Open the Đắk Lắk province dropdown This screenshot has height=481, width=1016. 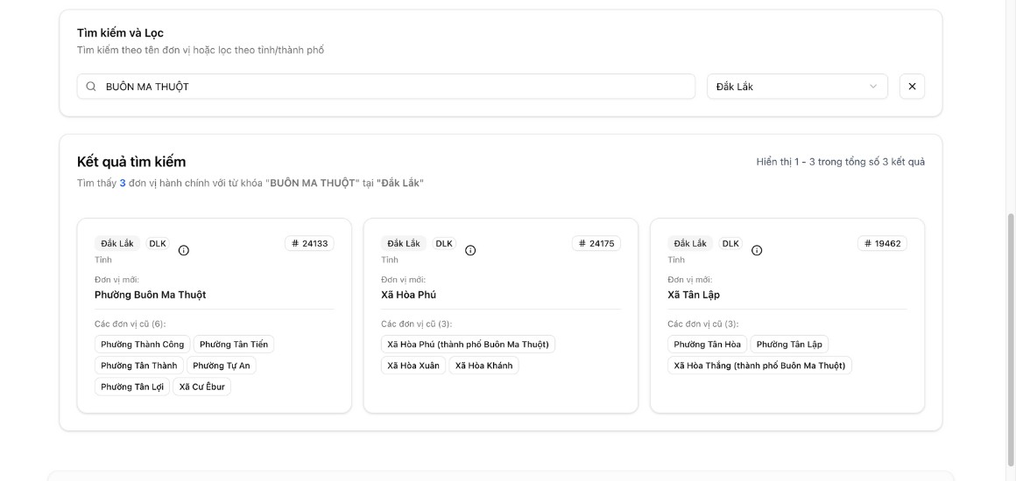(796, 87)
